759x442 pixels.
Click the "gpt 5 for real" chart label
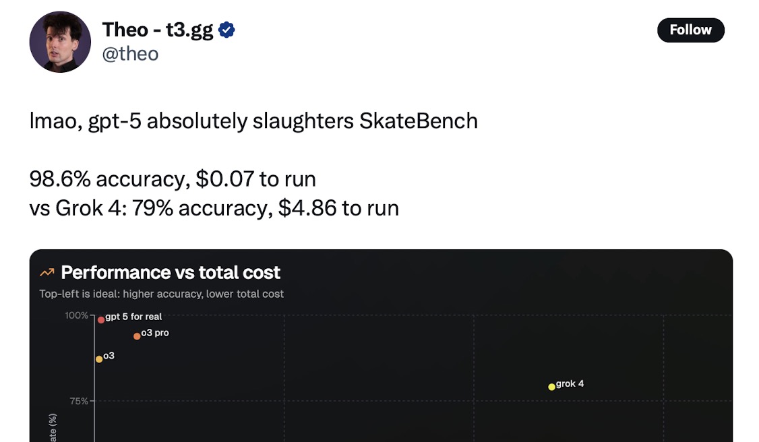coord(133,317)
